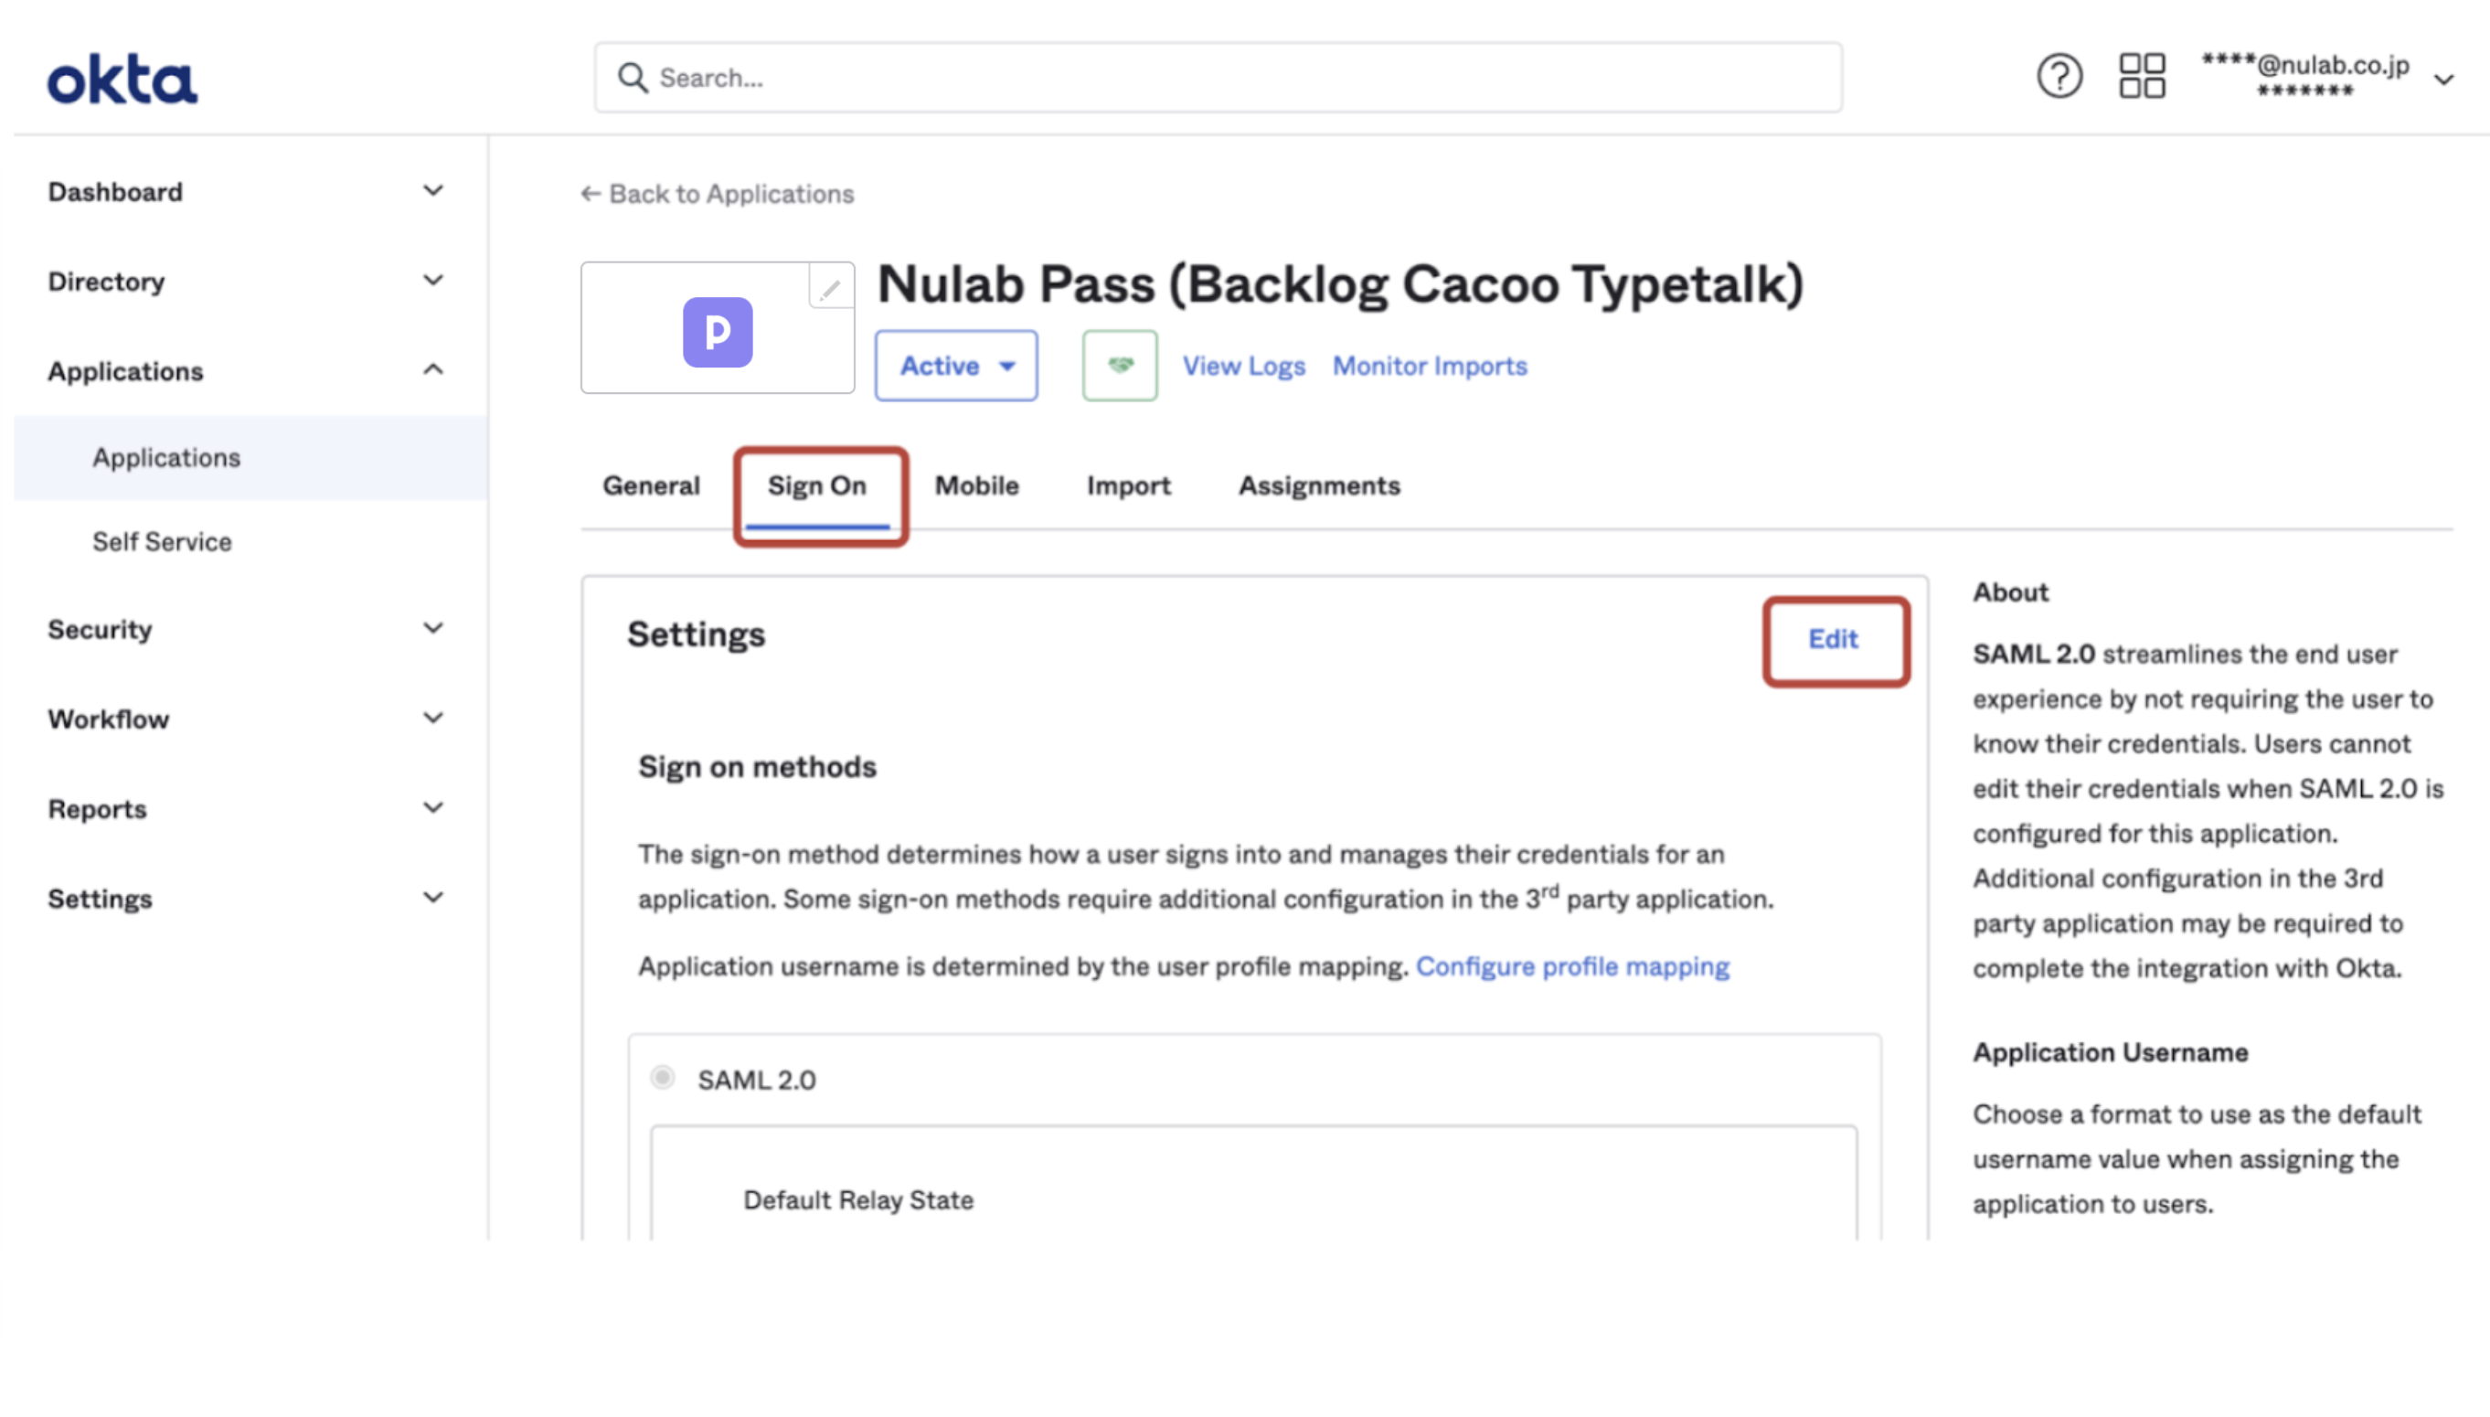The height and width of the screenshot is (1417, 2490).
Task: Open the Active status dropdown
Action: point(955,366)
